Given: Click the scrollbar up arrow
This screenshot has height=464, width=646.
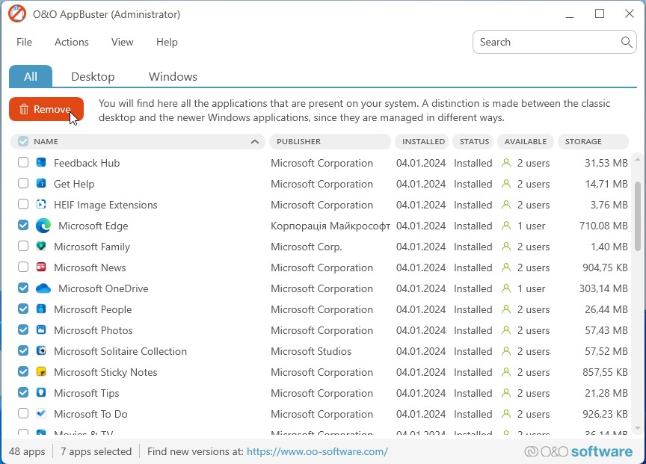Looking at the screenshot, I should [x=637, y=159].
